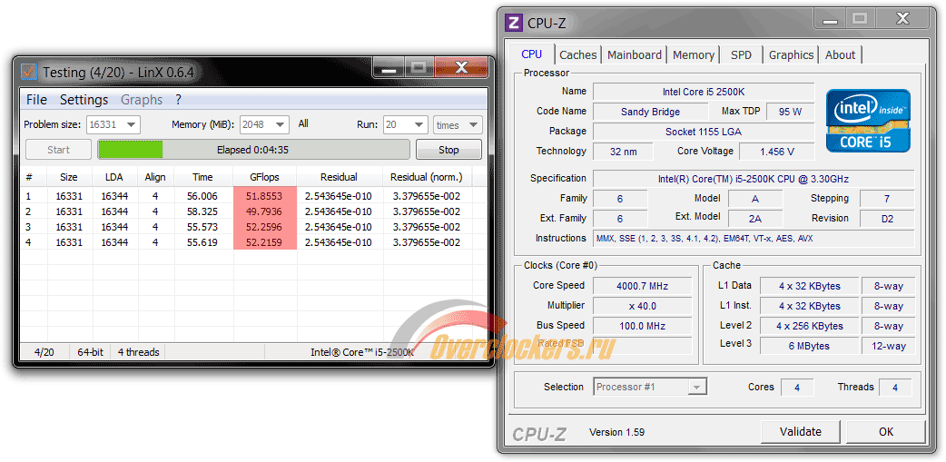Click time value 56.006
The image size is (946, 462).
(x=202, y=196)
